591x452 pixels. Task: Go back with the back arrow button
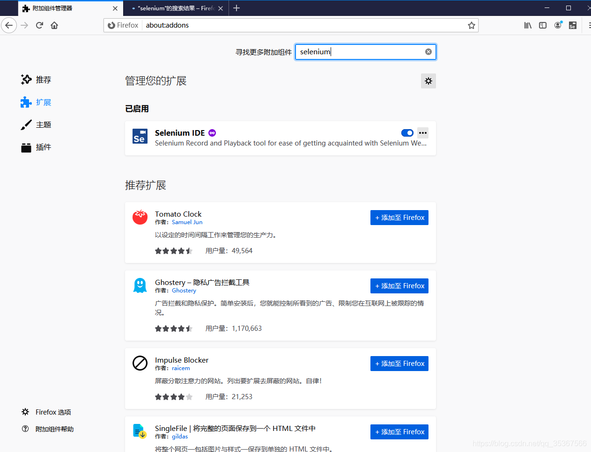pos(9,25)
